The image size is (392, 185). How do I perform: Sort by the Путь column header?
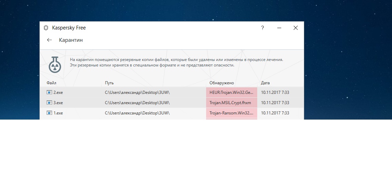(109, 83)
